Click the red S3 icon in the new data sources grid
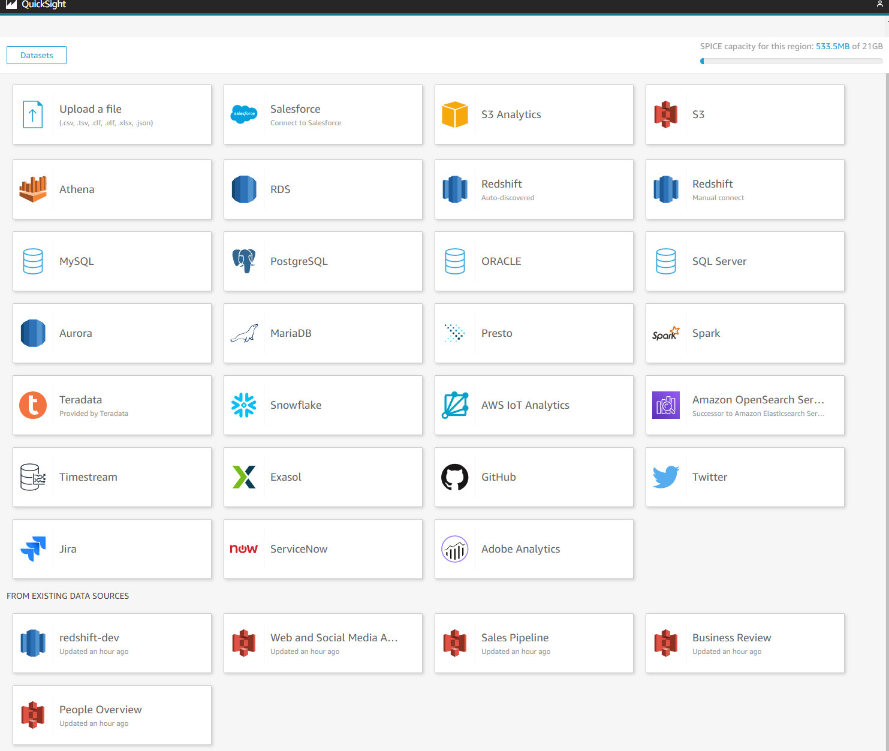This screenshot has width=889, height=751. 666,114
